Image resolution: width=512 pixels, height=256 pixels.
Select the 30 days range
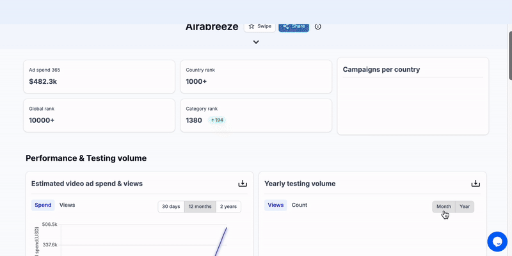click(x=171, y=207)
